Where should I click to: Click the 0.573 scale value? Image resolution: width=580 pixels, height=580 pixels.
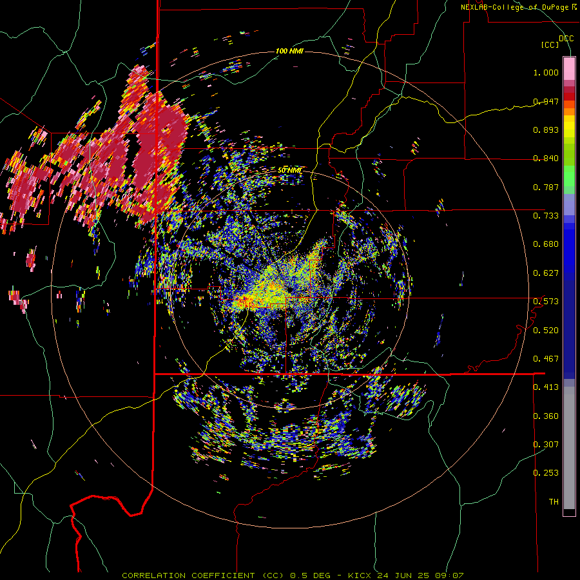coord(546,302)
